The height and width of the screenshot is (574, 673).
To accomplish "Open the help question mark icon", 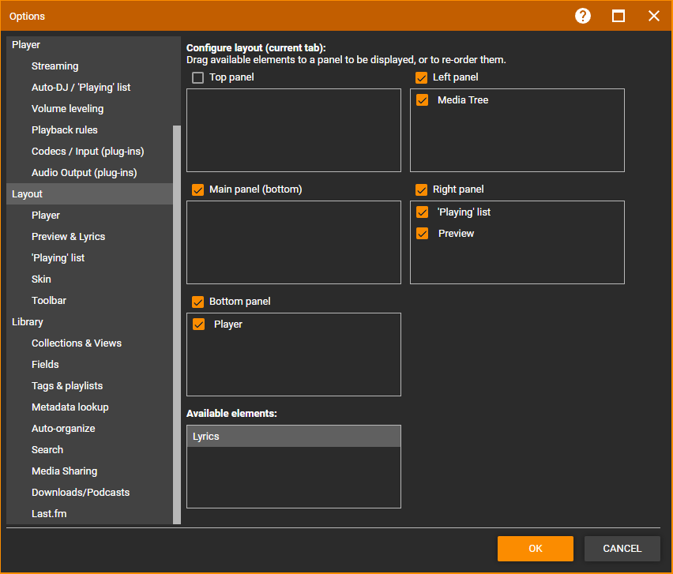I will click(582, 17).
